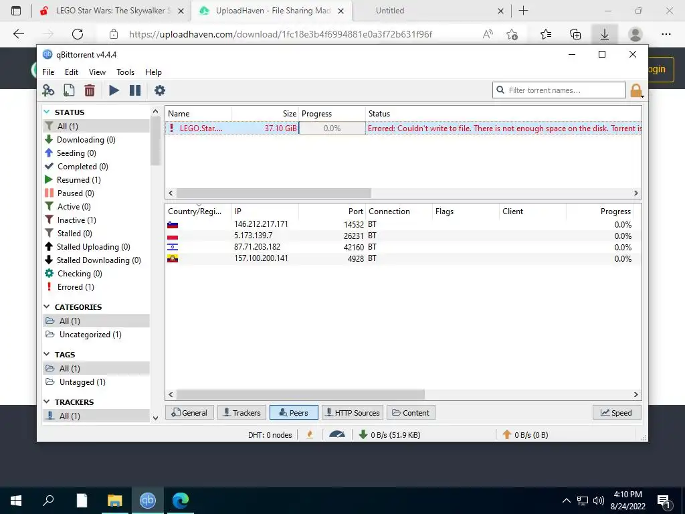This screenshot has height=514, width=685.
Task: Collapse the CATEGORIES section chevron
Action: (47, 307)
